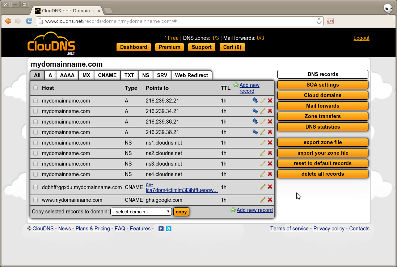Open SOA settings
The width and height of the screenshot is (397, 267).
322,85
